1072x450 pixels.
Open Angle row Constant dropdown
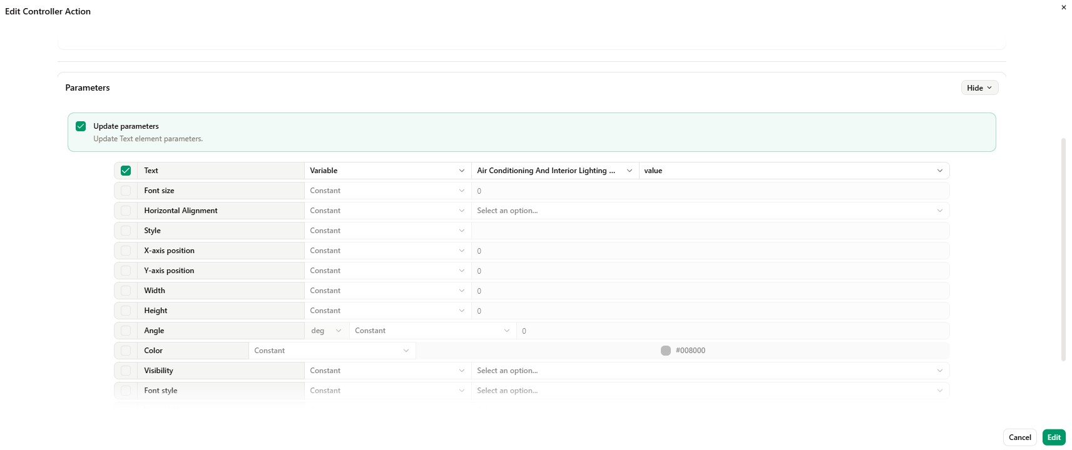click(x=432, y=331)
